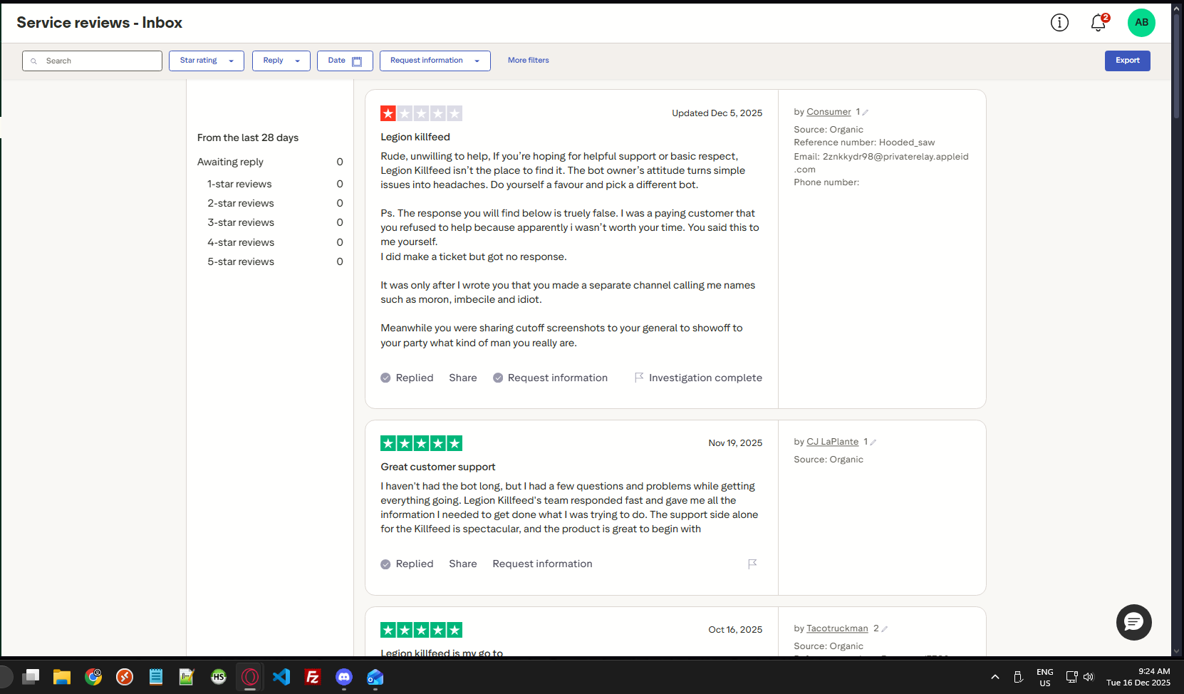
Task: Launch Google Chrome from the taskbar
Action: click(93, 677)
